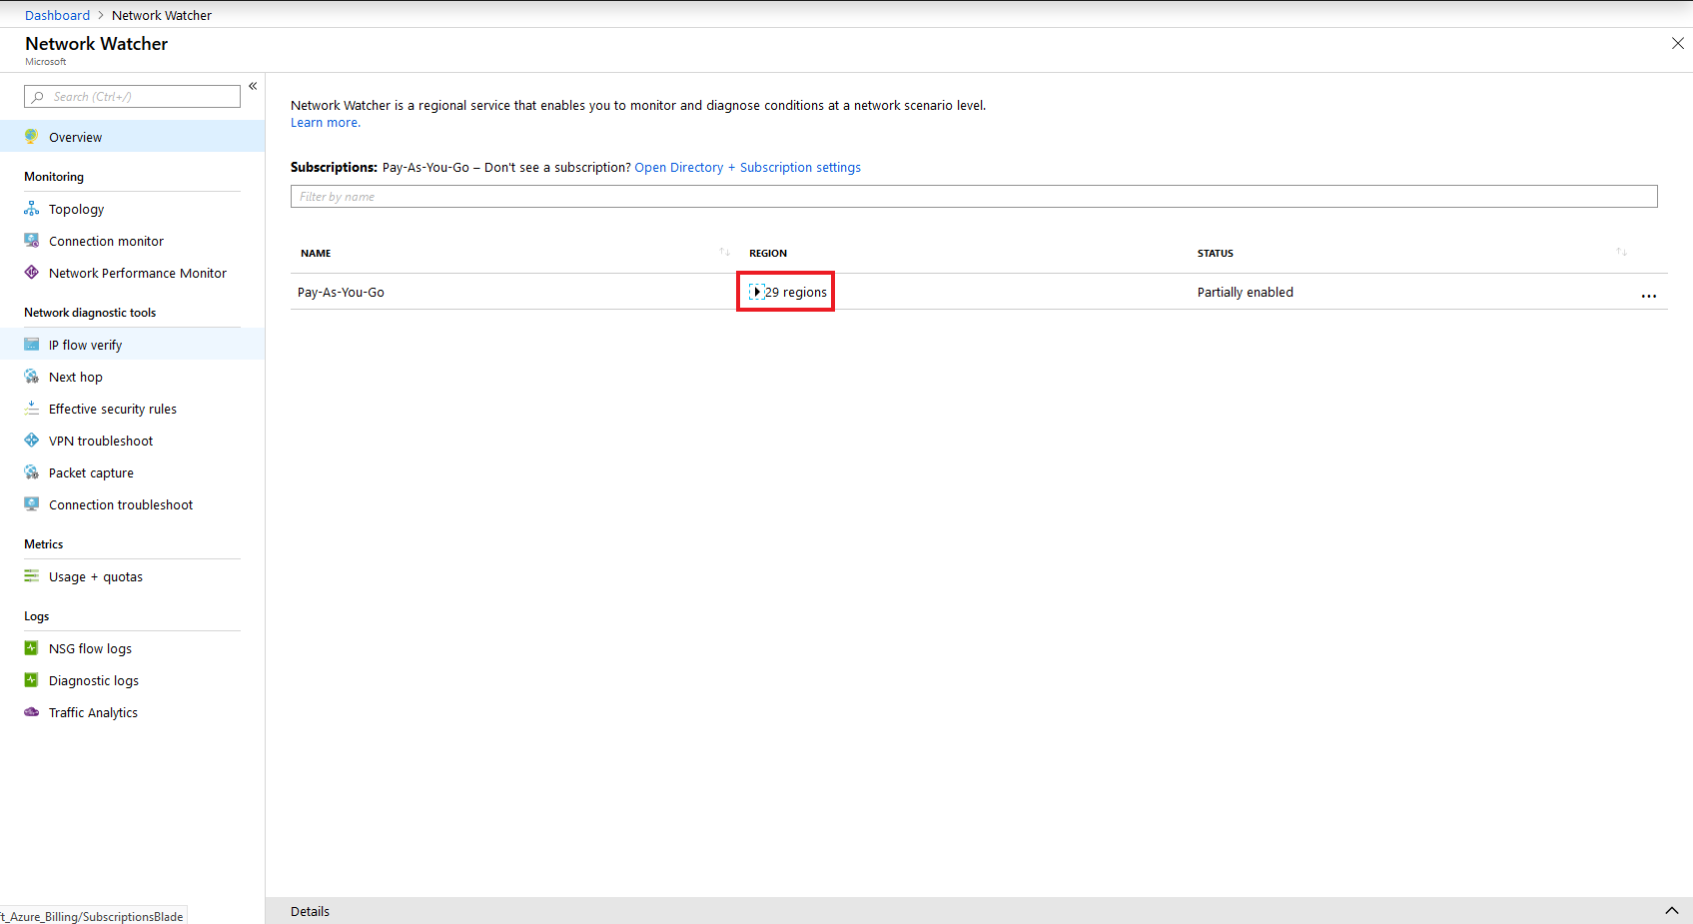Click the NAME column header
This screenshot has width=1693, height=924.
pyautogui.click(x=316, y=254)
